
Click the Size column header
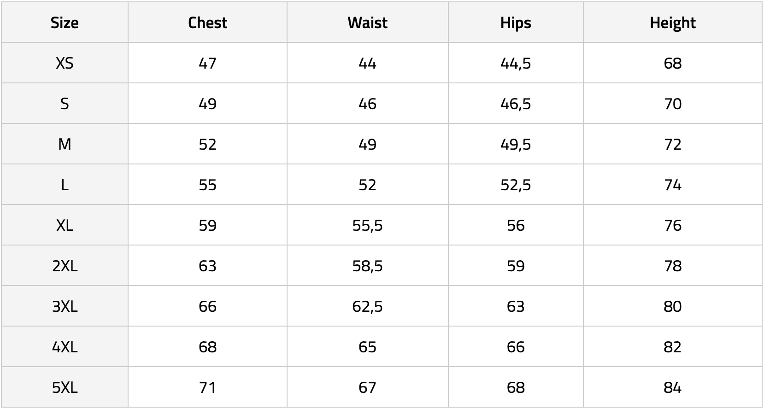65,23
